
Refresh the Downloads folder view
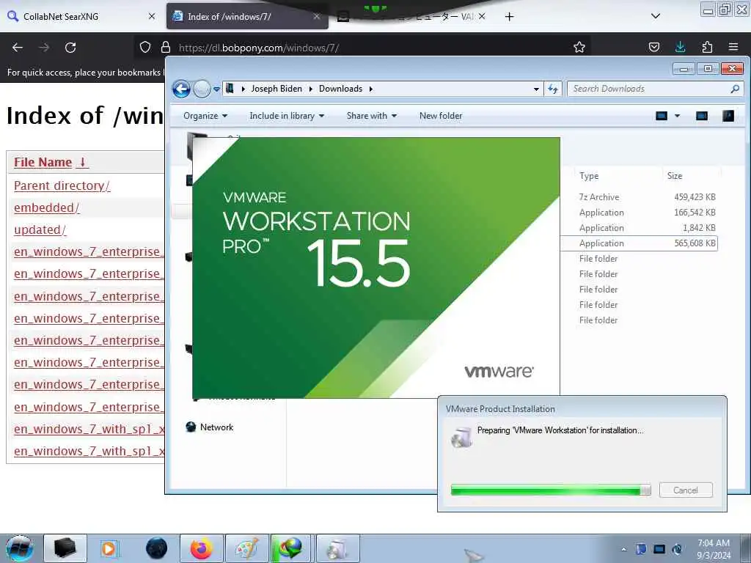[x=553, y=89]
